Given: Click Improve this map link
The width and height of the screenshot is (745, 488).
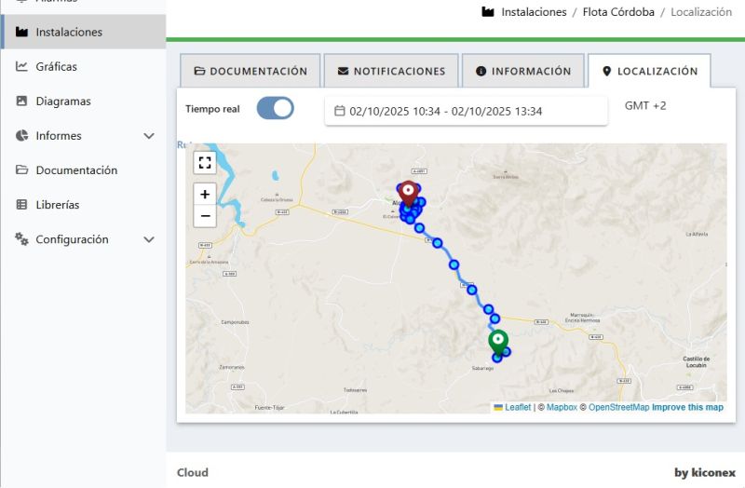Looking at the screenshot, I should tap(687, 407).
